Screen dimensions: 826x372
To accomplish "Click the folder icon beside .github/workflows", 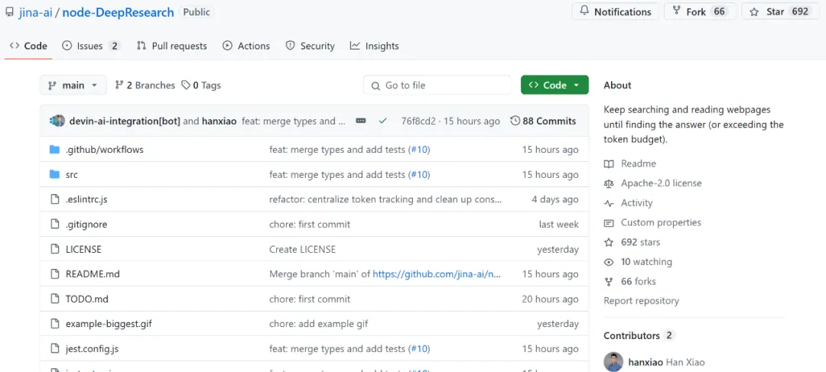I will (x=54, y=150).
